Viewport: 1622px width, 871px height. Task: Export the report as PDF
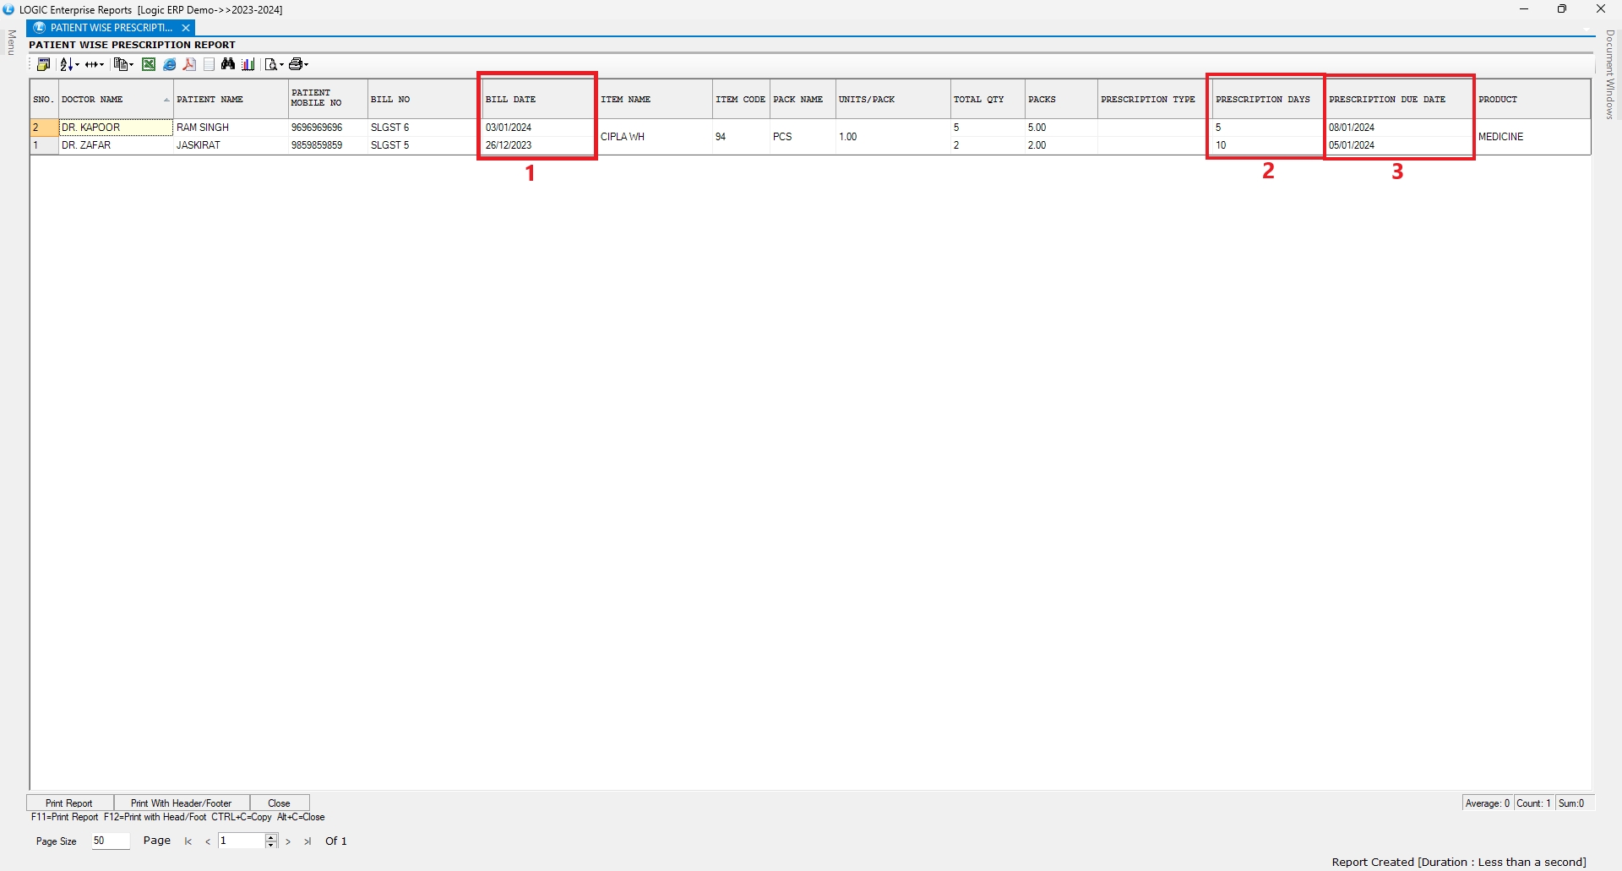pyautogui.click(x=189, y=64)
